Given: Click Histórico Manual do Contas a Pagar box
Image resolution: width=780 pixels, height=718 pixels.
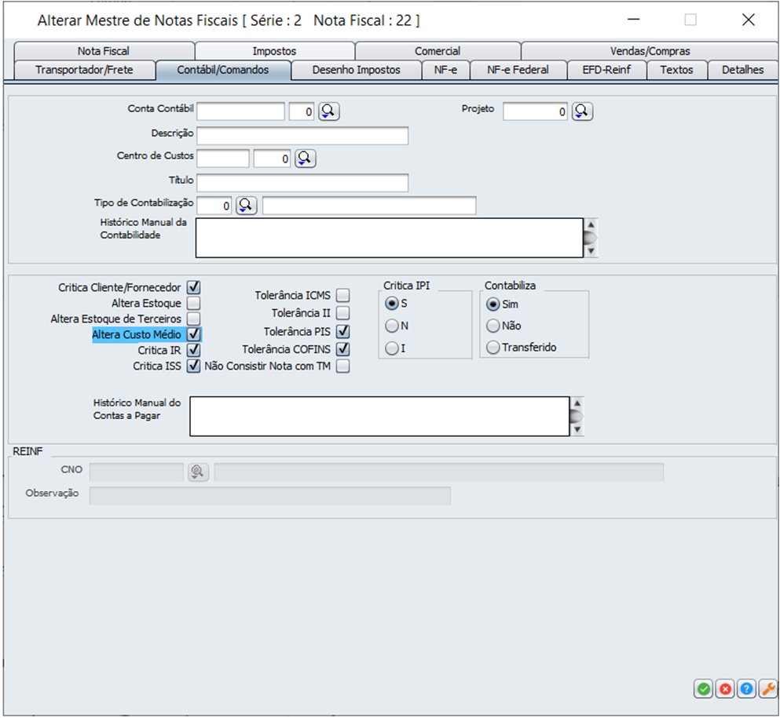Looking at the screenshot, I should click(x=379, y=417).
